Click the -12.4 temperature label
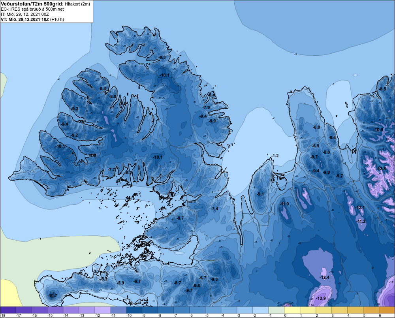Image resolution: width=395 pixels, height=318 pixels. pos(324,277)
